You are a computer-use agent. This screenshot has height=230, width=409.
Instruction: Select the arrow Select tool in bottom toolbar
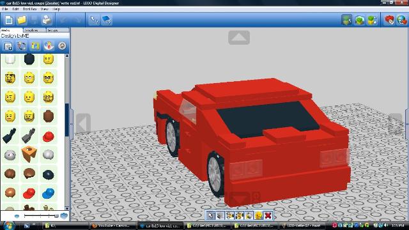click(x=210, y=215)
